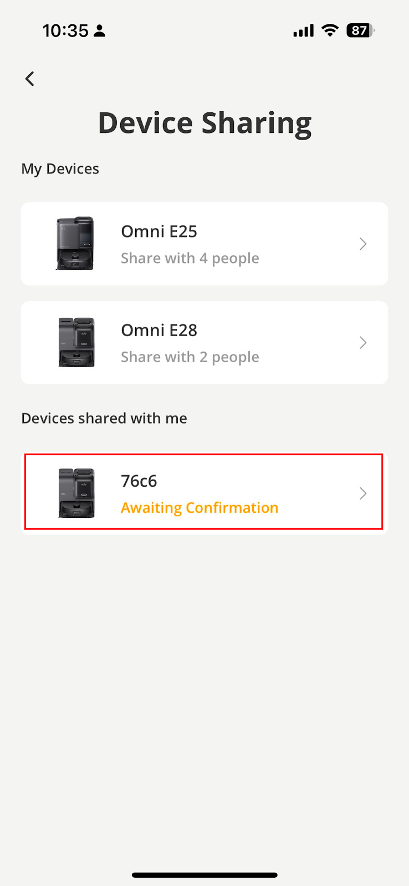Expand the Omni E28 row chevron
The height and width of the screenshot is (886, 409).
[x=363, y=343]
